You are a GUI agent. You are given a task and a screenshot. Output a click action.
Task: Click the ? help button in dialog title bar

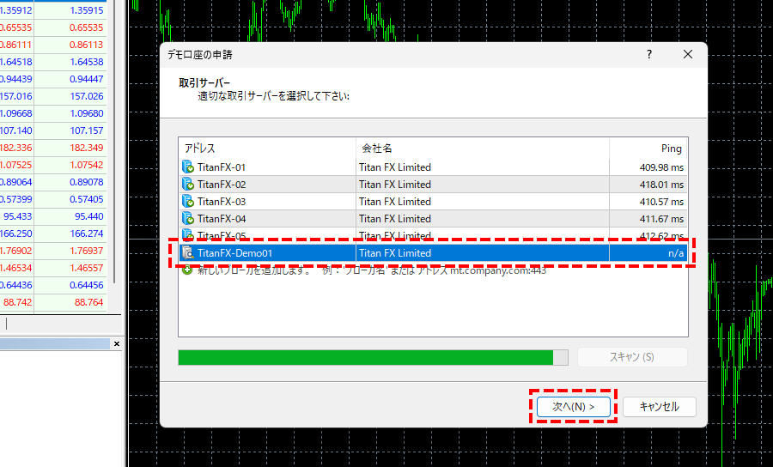(649, 54)
